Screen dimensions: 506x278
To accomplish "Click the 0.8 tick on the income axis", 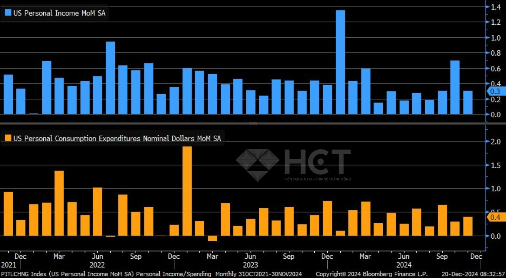I will [x=496, y=53].
